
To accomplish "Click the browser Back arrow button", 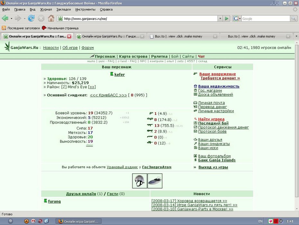I will [x=5, y=19].
